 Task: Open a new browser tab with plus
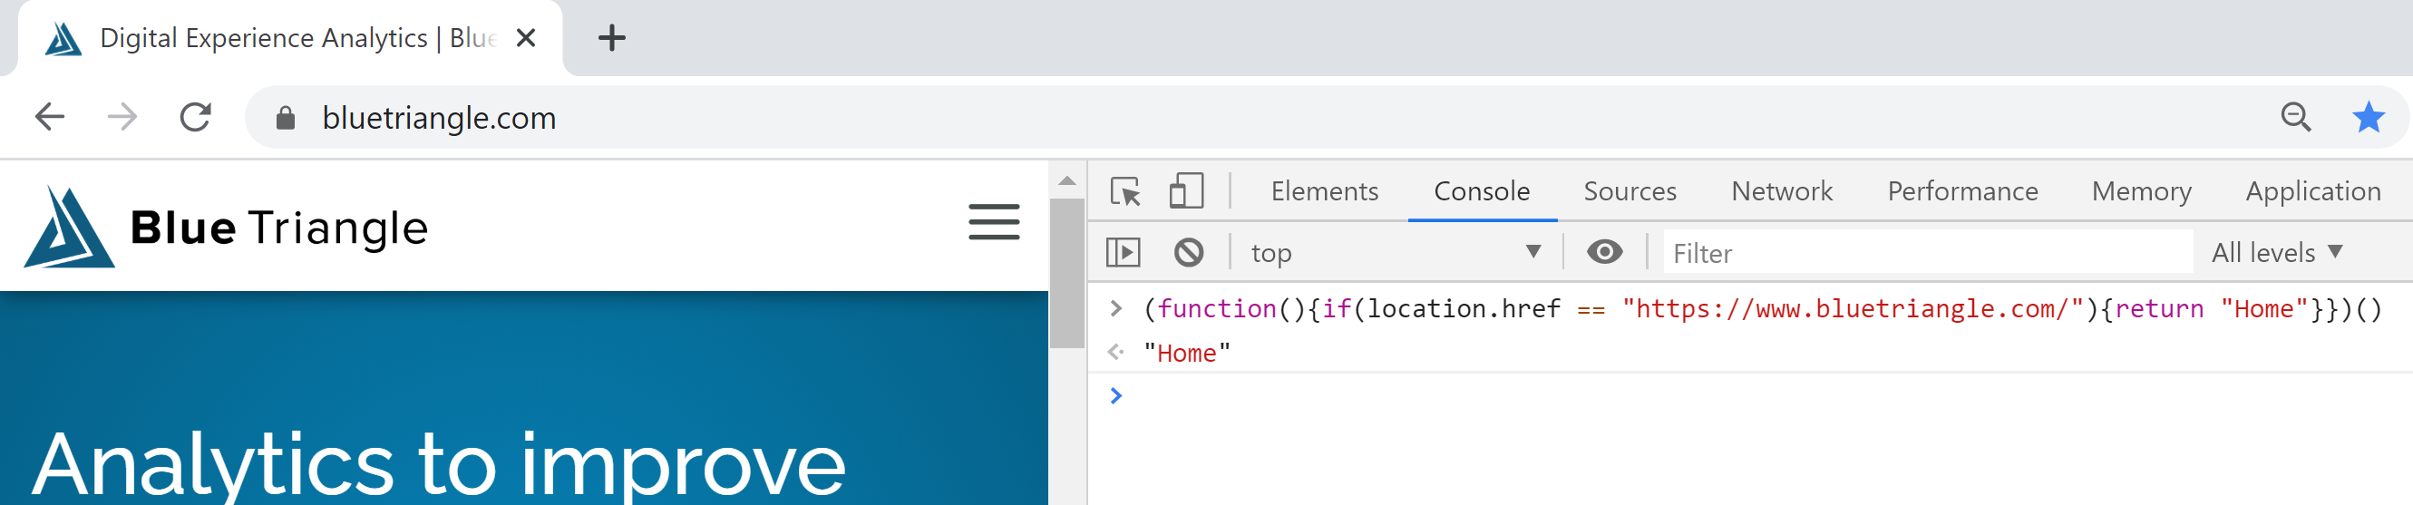(612, 38)
